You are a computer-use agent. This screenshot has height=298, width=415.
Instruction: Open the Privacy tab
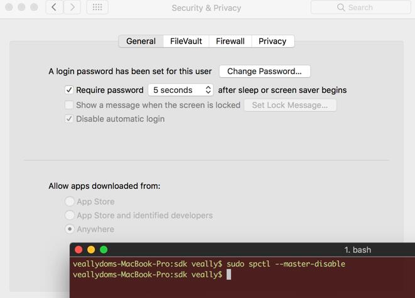pyautogui.click(x=272, y=41)
